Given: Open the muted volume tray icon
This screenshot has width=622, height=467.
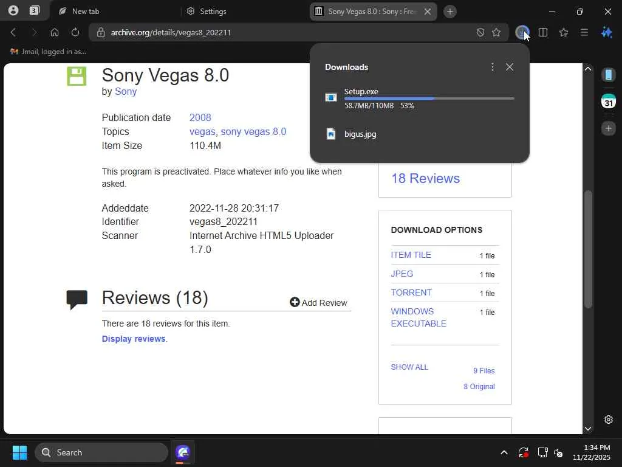Looking at the screenshot, I should pyautogui.click(x=558, y=452).
